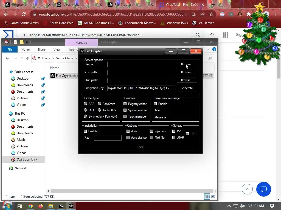The width and height of the screenshot is (281, 210).
Task: Show hidden system tray icons
Action: tap(229, 206)
